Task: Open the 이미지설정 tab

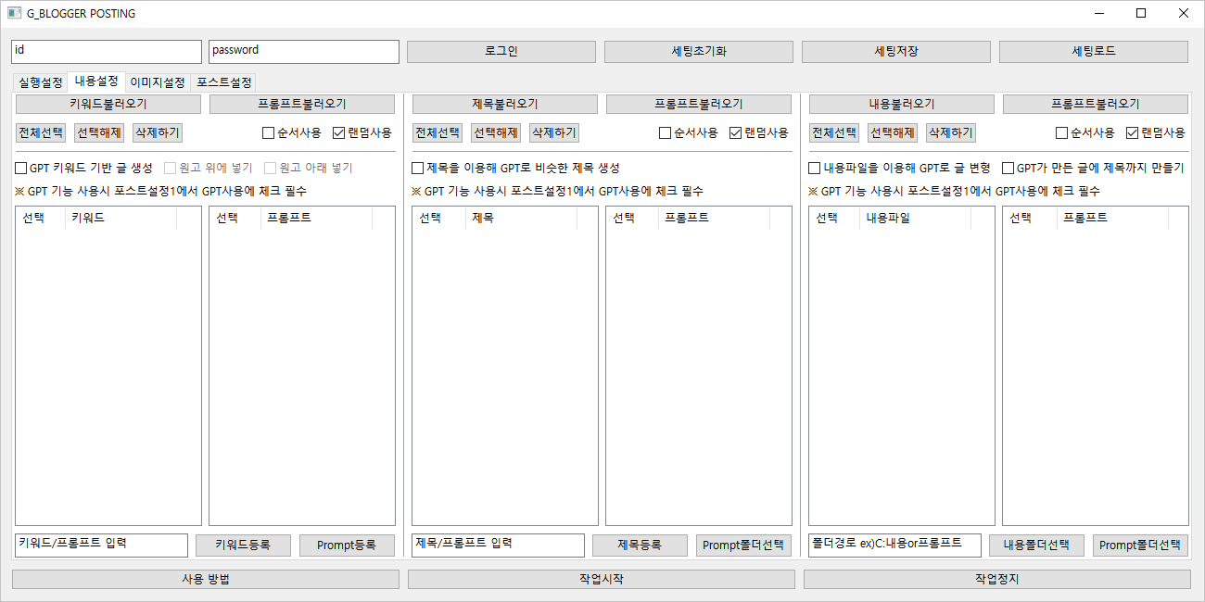Action: pos(158,82)
